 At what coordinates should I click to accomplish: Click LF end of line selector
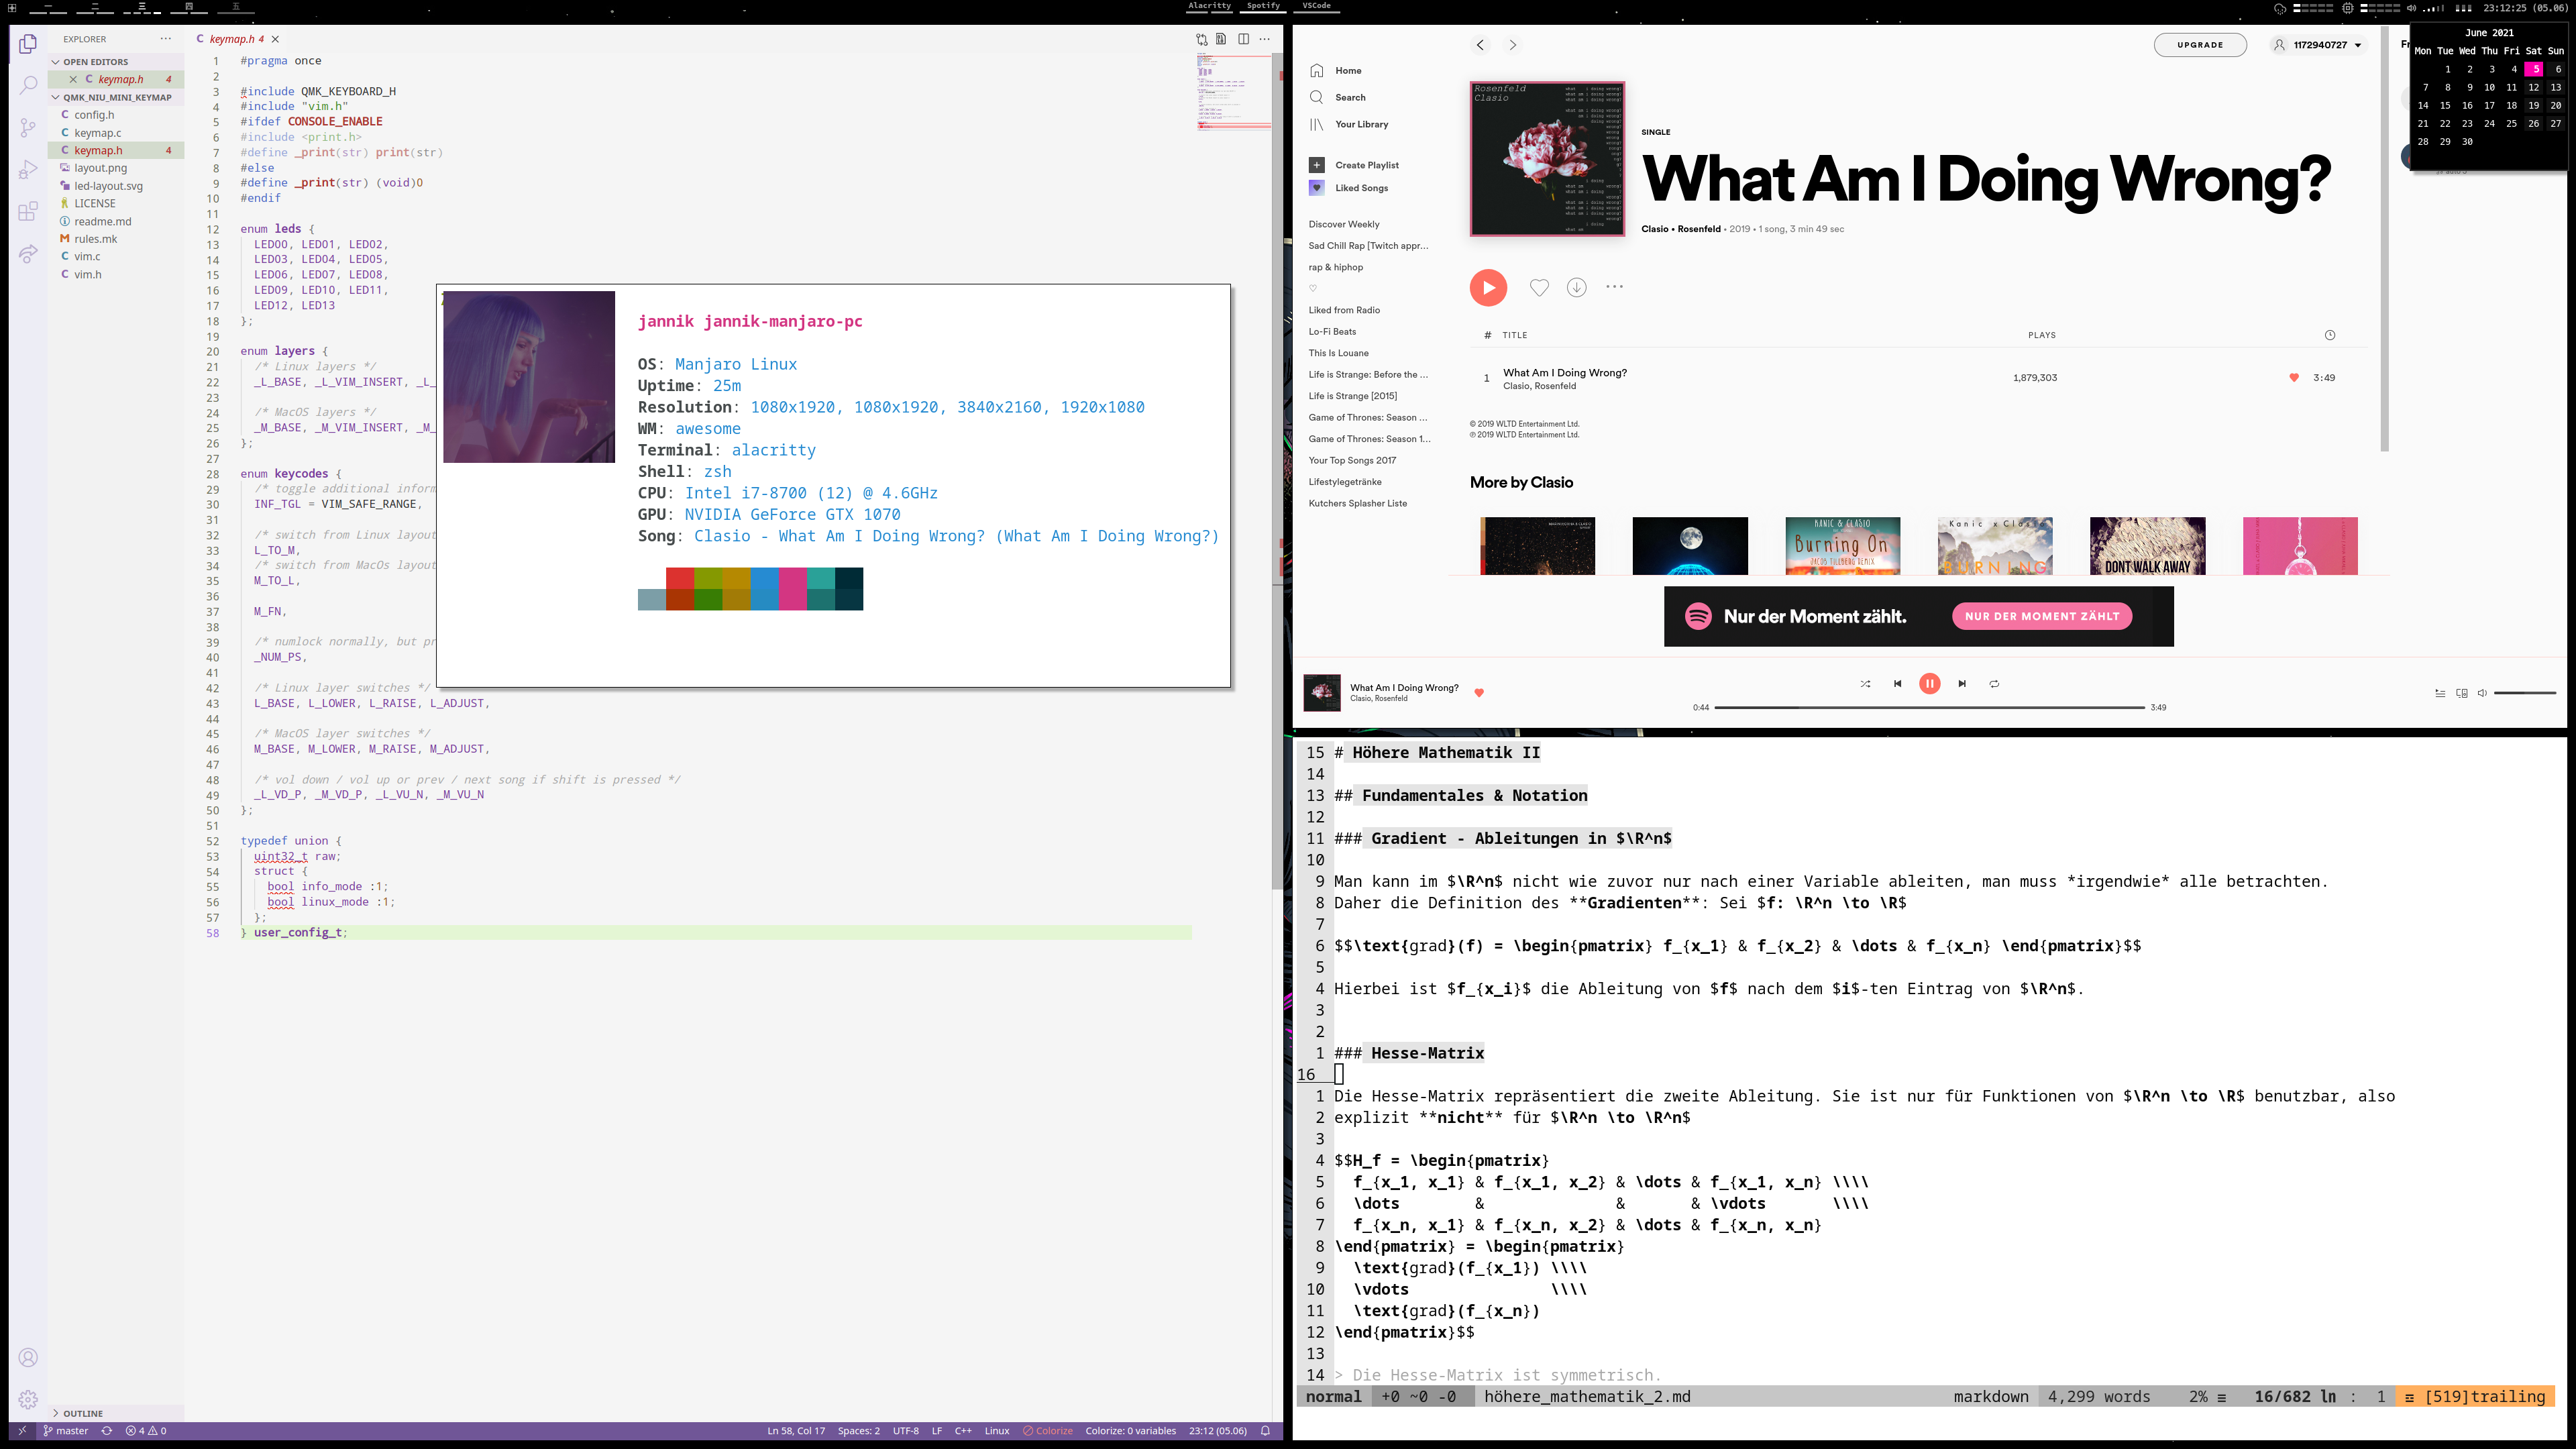pos(937,1431)
